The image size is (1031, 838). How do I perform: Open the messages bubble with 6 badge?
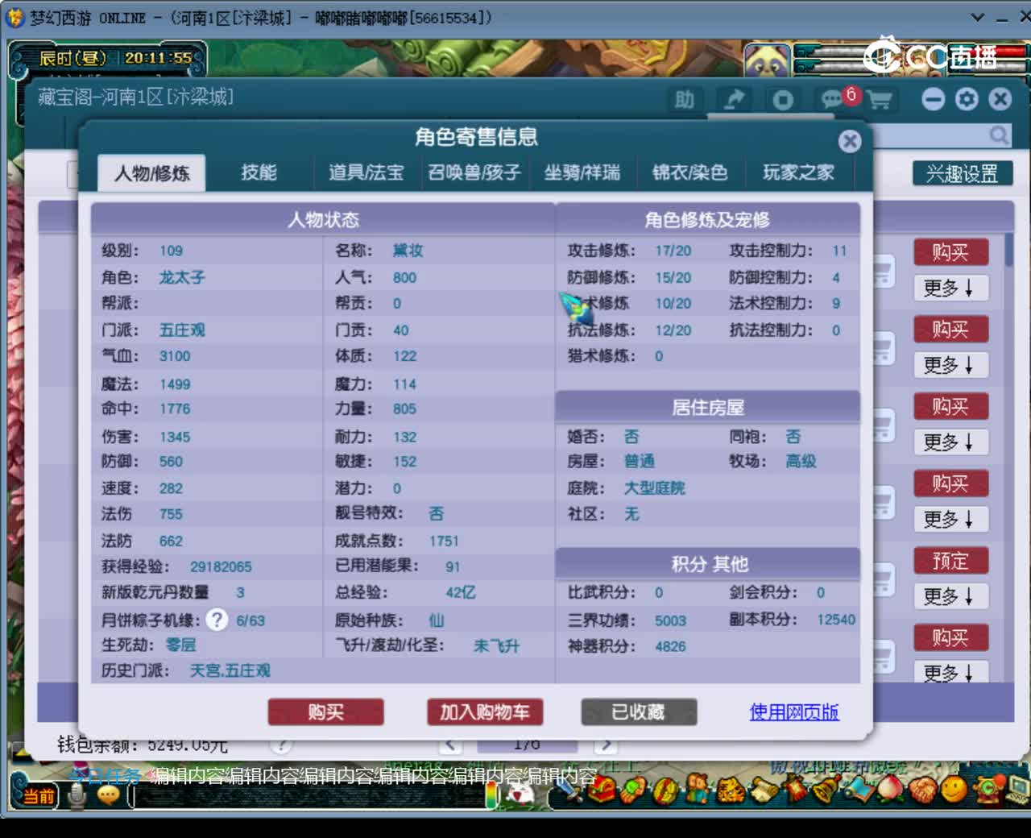833,99
